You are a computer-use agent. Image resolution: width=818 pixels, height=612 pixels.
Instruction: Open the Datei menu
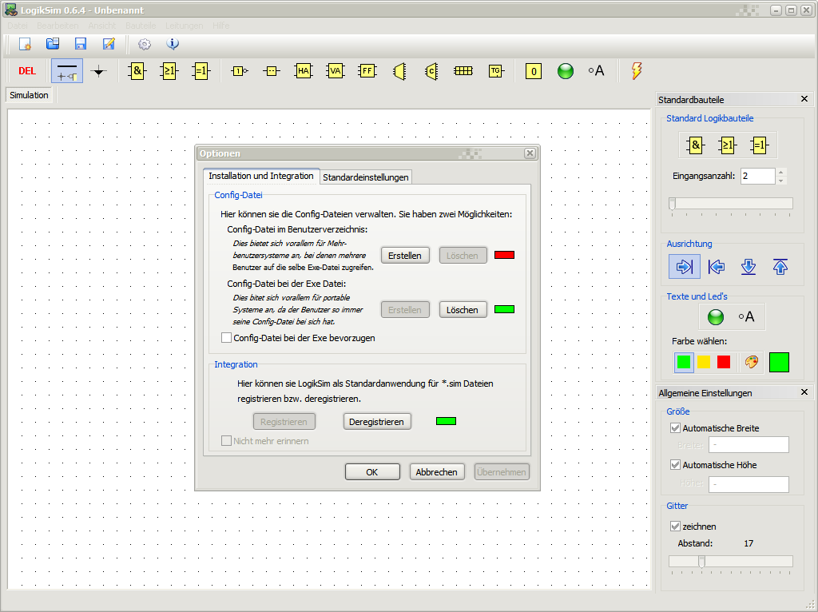point(18,26)
